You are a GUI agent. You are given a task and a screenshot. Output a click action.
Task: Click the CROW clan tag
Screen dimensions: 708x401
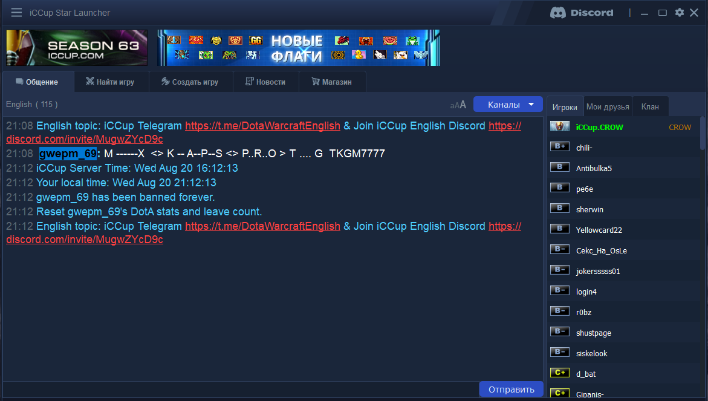pyautogui.click(x=680, y=128)
